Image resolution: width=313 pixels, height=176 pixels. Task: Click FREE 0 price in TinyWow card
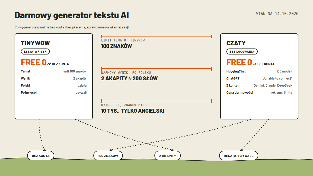(34, 62)
